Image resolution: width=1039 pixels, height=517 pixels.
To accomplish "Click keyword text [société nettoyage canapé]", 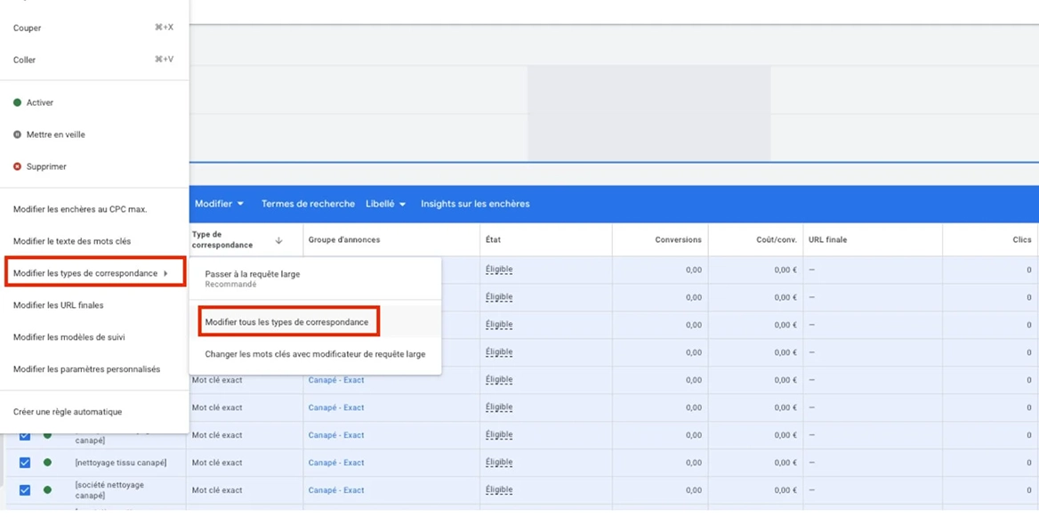I will [109, 489].
